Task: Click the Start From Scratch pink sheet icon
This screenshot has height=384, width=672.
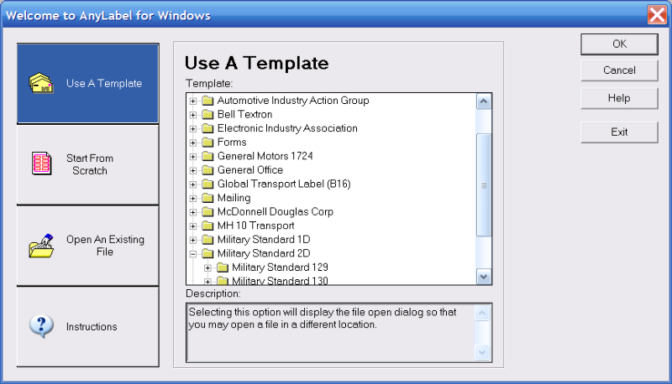Action: (x=41, y=163)
